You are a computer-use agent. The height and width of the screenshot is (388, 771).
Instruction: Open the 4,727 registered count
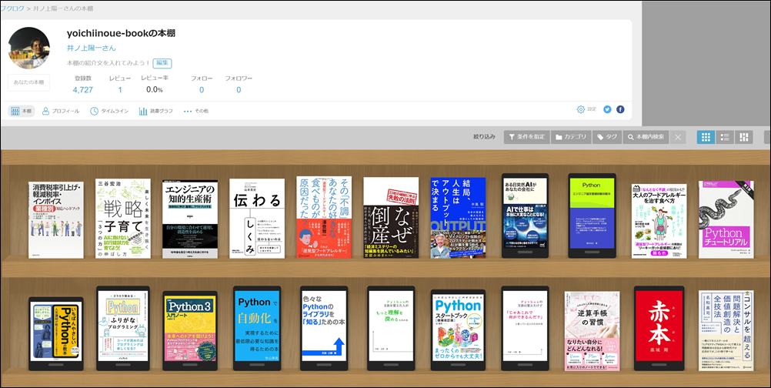(x=82, y=90)
